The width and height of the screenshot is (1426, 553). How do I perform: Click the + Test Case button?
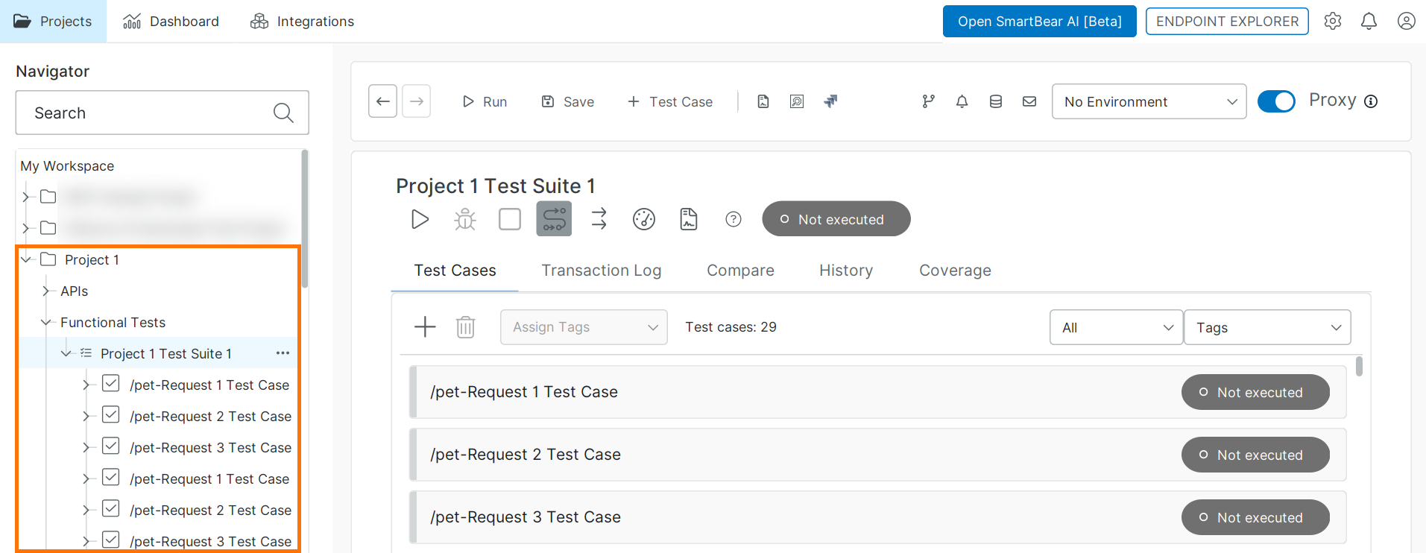point(670,101)
